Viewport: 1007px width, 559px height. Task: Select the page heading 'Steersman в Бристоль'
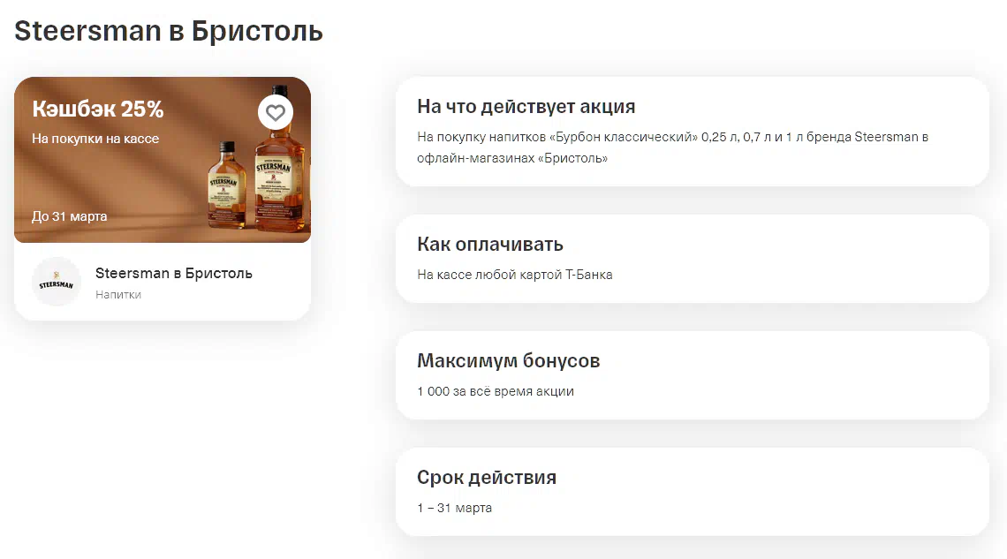coord(168,31)
